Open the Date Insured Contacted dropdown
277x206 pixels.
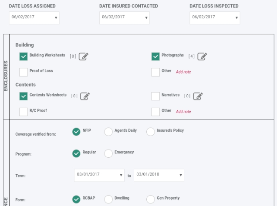[x=125, y=17]
